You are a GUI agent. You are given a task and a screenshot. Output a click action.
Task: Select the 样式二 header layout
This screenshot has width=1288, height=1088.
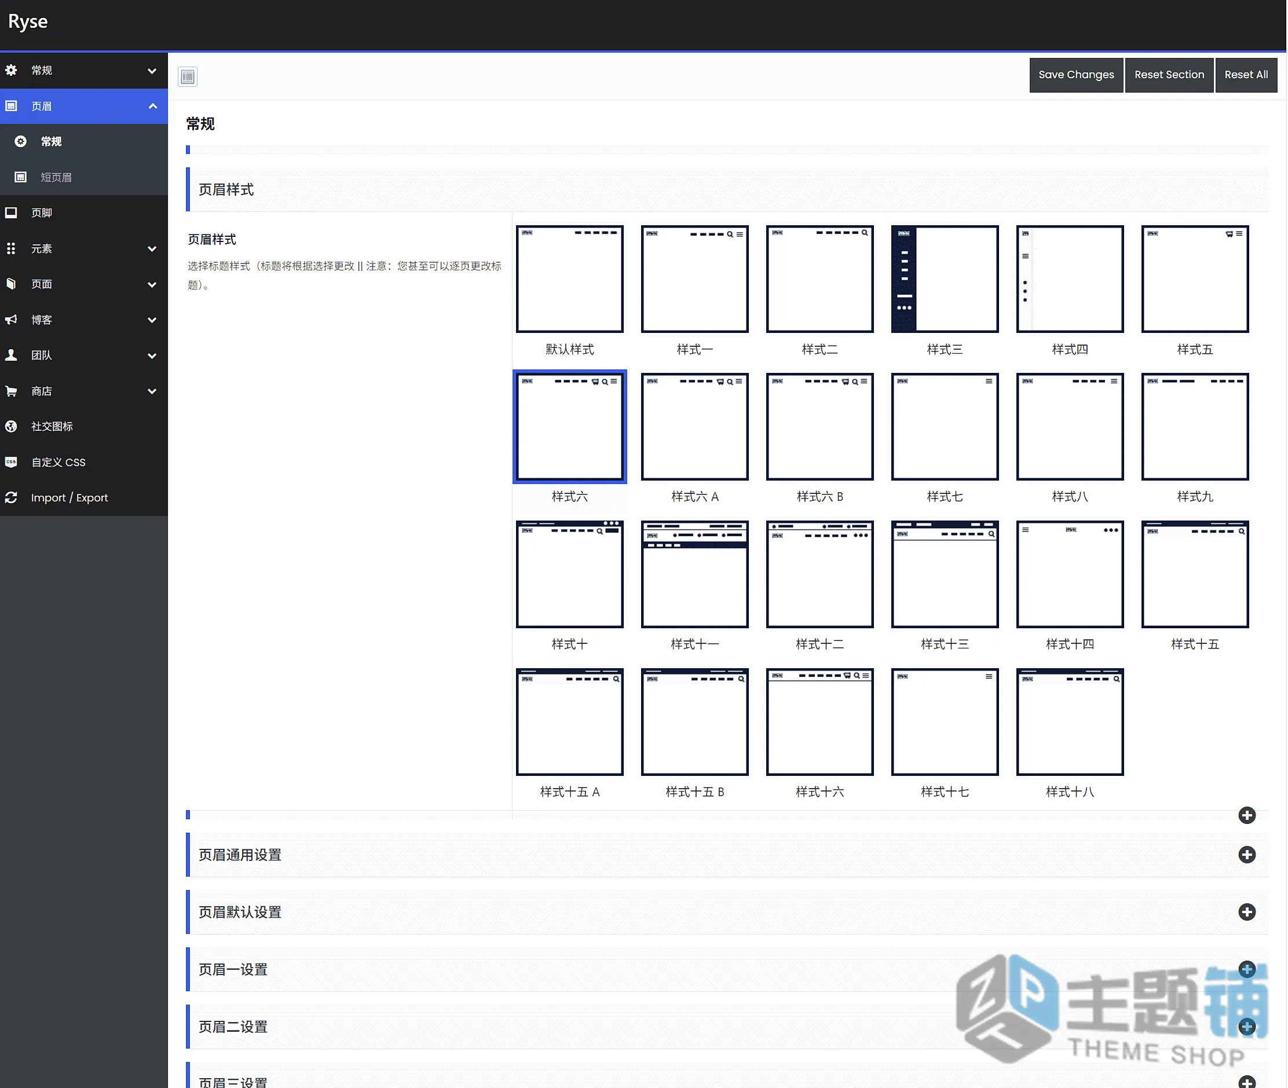(x=820, y=279)
